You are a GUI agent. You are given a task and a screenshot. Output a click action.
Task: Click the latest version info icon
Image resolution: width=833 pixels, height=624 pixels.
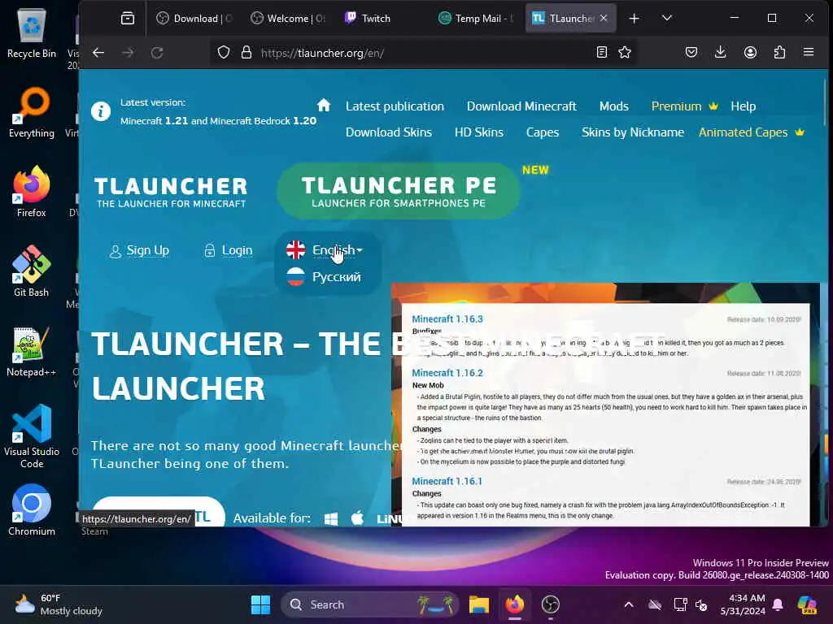101,111
